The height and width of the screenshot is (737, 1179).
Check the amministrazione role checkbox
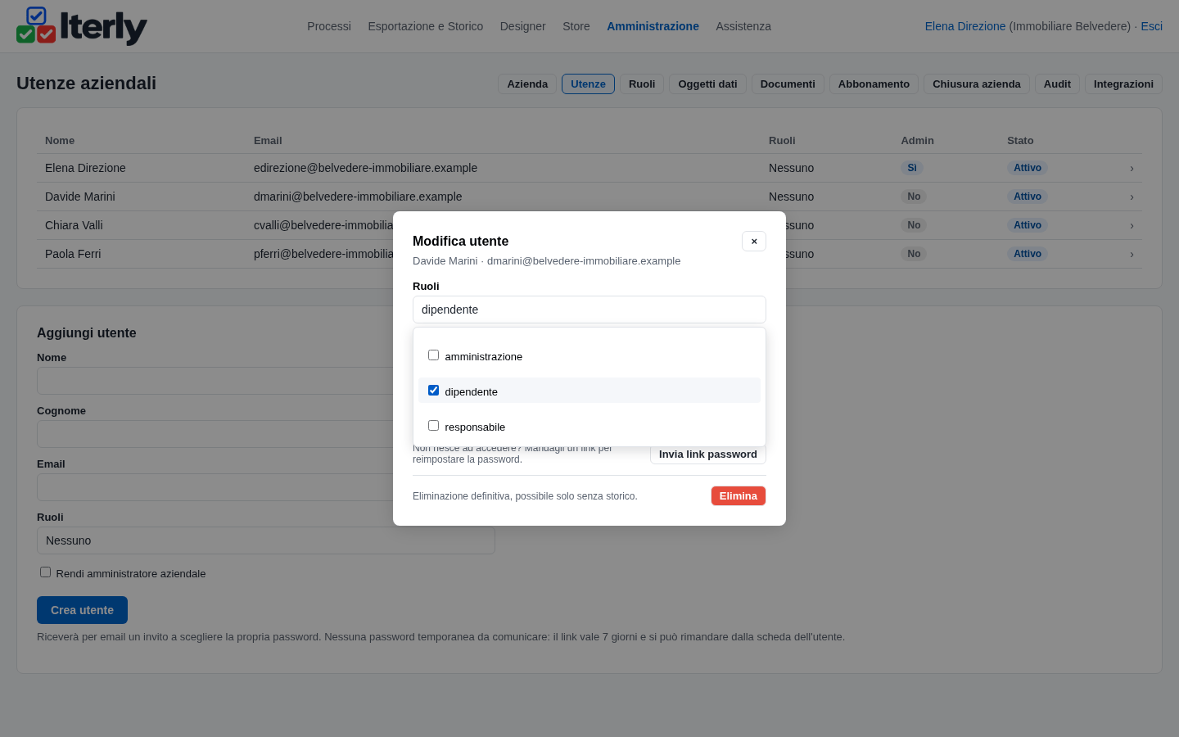[434, 355]
